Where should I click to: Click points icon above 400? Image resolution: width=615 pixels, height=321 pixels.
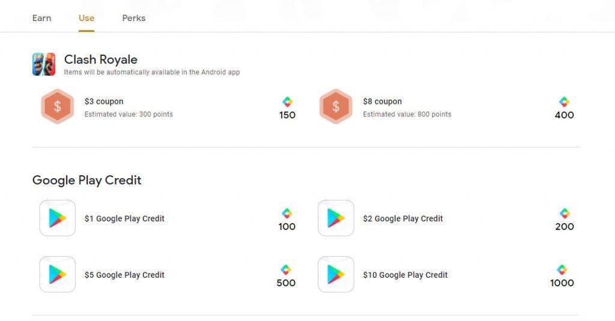click(x=564, y=102)
